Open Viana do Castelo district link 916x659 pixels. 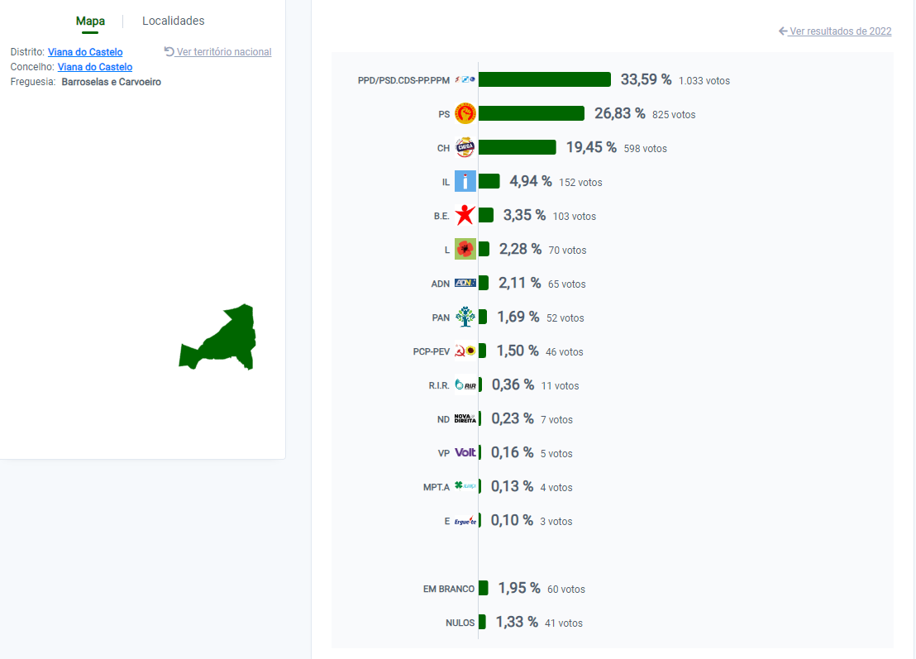click(x=85, y=52)
